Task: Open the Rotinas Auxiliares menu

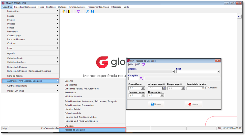Action: click(x=77, y=7)
